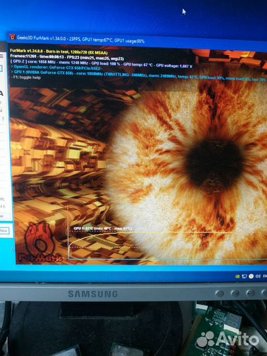The image size is (267, 356).
Task: Click the GPU 1 temperature graph
Action: point(167,233)
